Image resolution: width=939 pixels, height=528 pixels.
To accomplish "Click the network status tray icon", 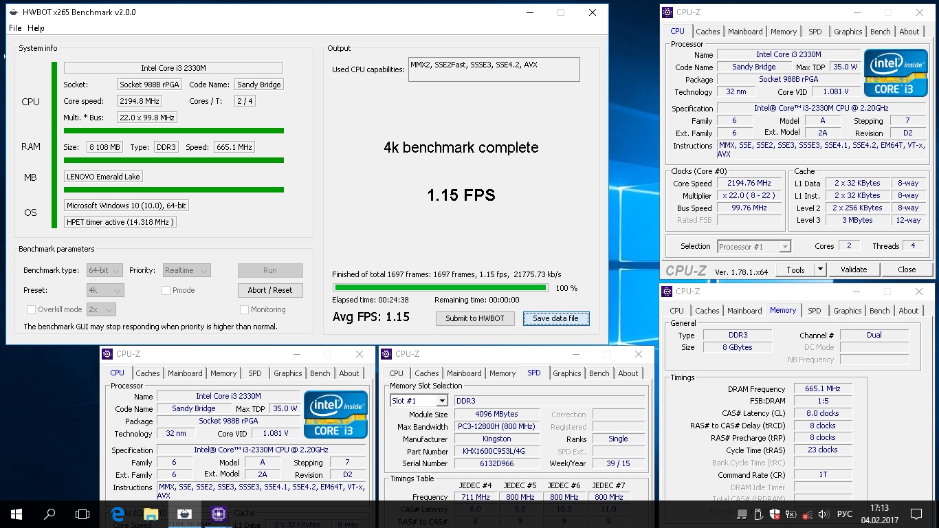I will pyautogui.click(x=742, y=514).
